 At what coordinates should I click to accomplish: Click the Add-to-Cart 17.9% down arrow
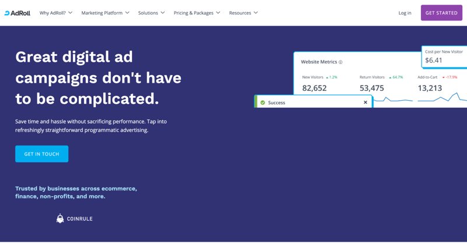pos(444,77)
